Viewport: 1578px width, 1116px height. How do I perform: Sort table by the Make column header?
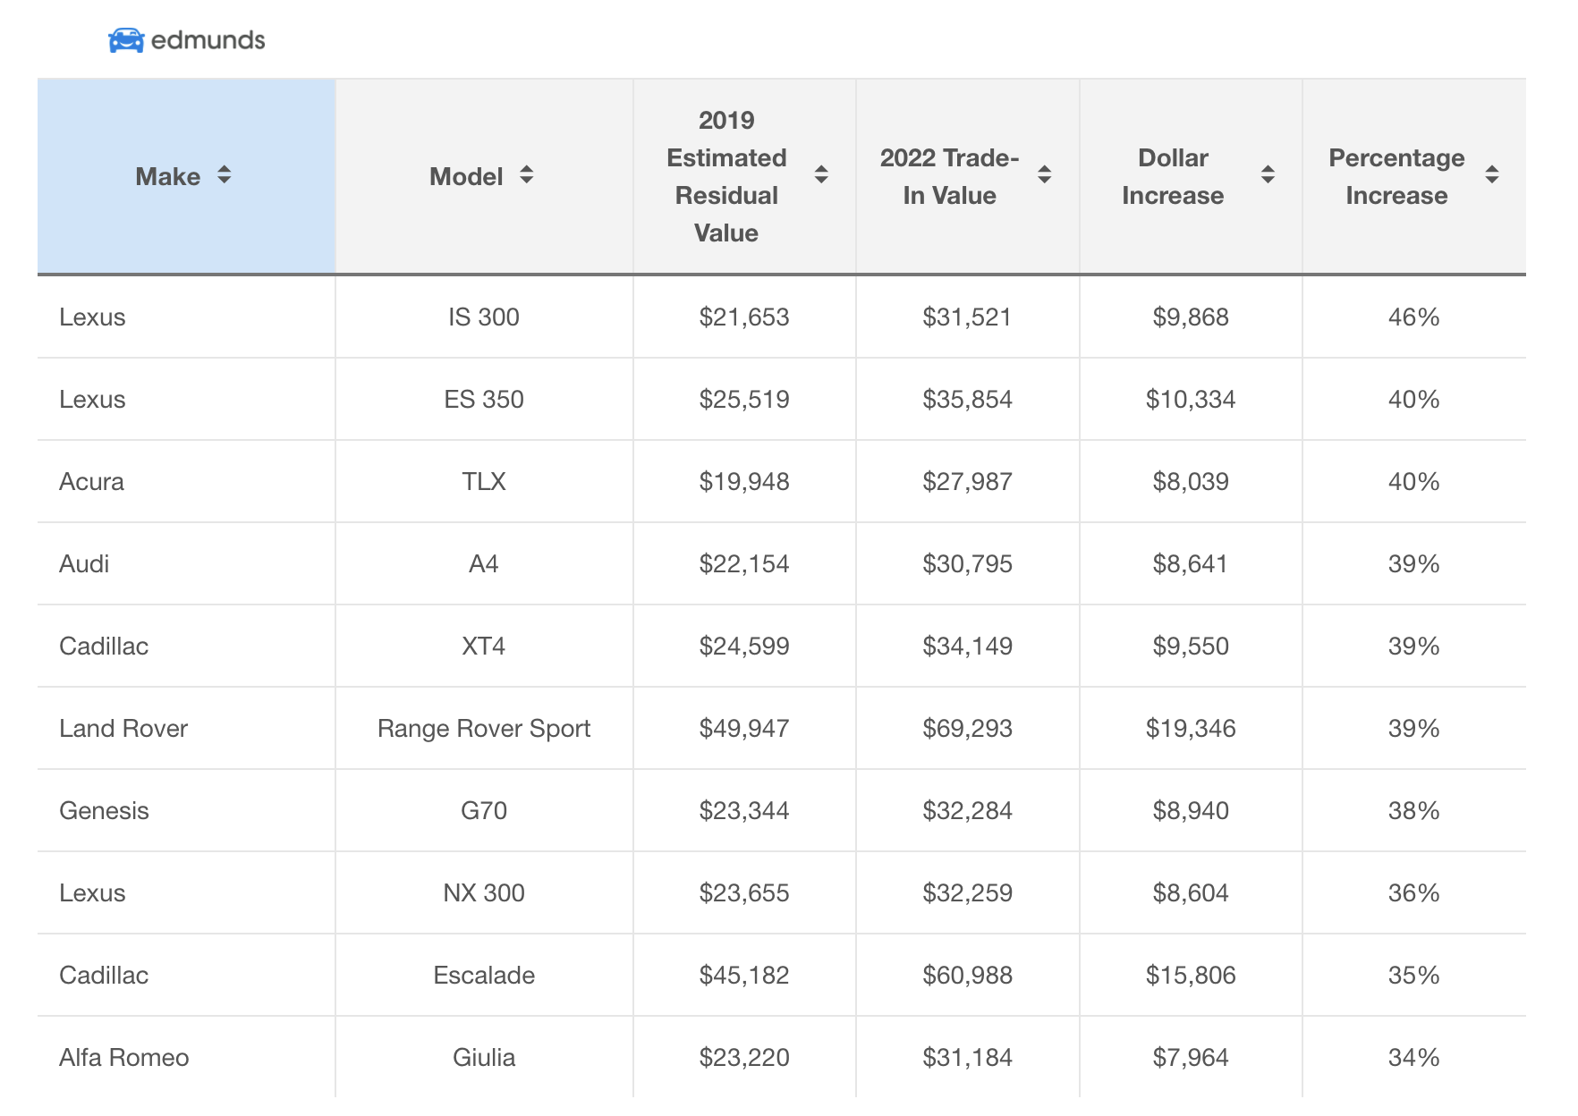[167, 177]
